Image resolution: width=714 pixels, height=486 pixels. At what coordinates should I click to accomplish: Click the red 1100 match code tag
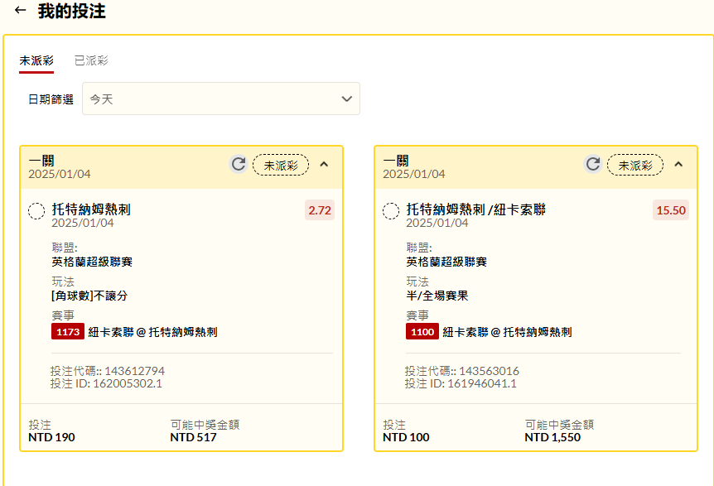point(422,332)
